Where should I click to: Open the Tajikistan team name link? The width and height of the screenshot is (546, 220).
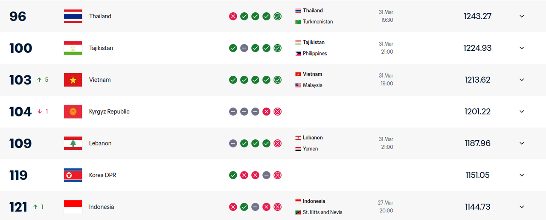[101, 48]
